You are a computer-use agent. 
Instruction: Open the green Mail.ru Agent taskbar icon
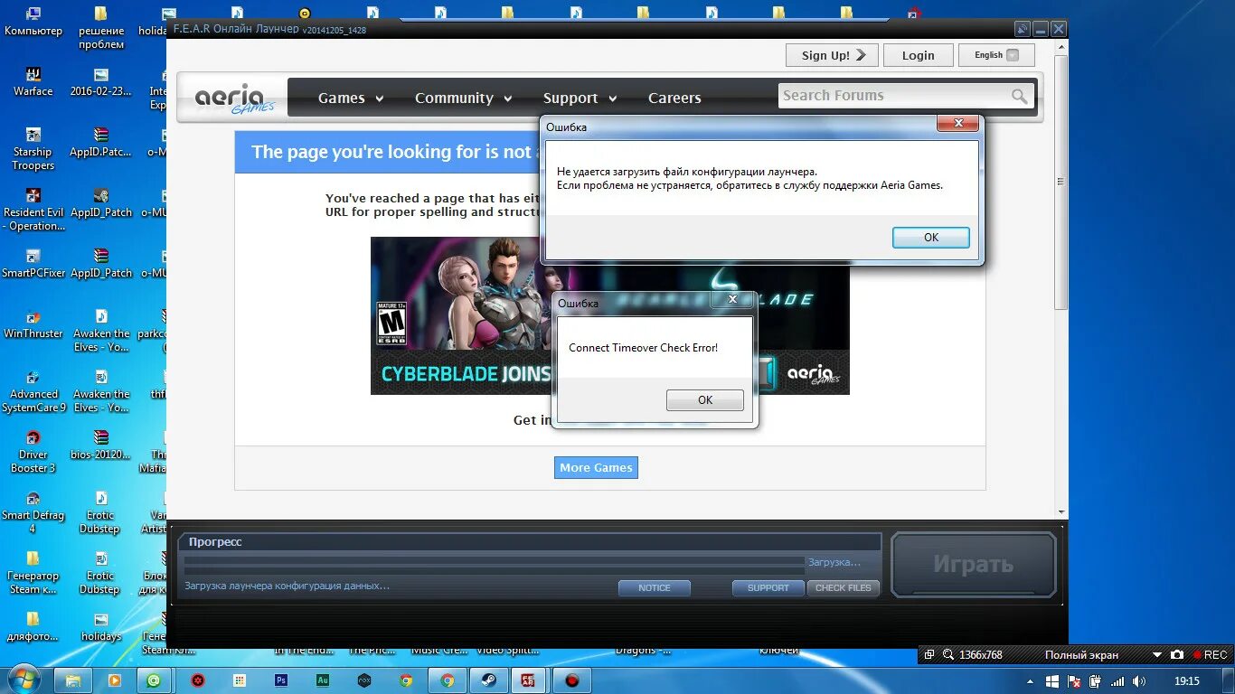[x=155, y=680]
